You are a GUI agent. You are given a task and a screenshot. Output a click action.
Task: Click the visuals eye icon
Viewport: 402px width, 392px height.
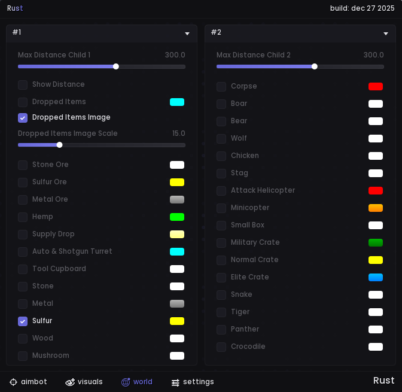tap(70, 382)
